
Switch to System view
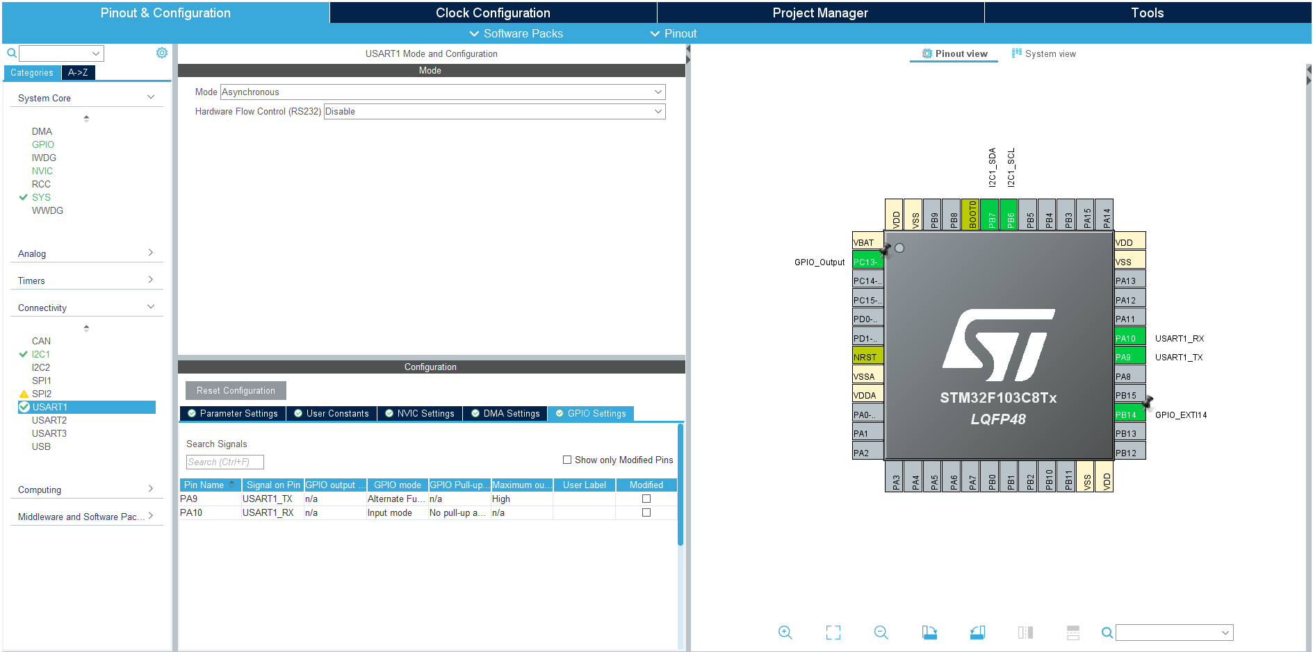click(x=1043, y=53)
